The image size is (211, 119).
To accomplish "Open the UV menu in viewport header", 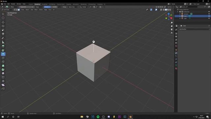I will pyautogui.click(x=54, y=10).
